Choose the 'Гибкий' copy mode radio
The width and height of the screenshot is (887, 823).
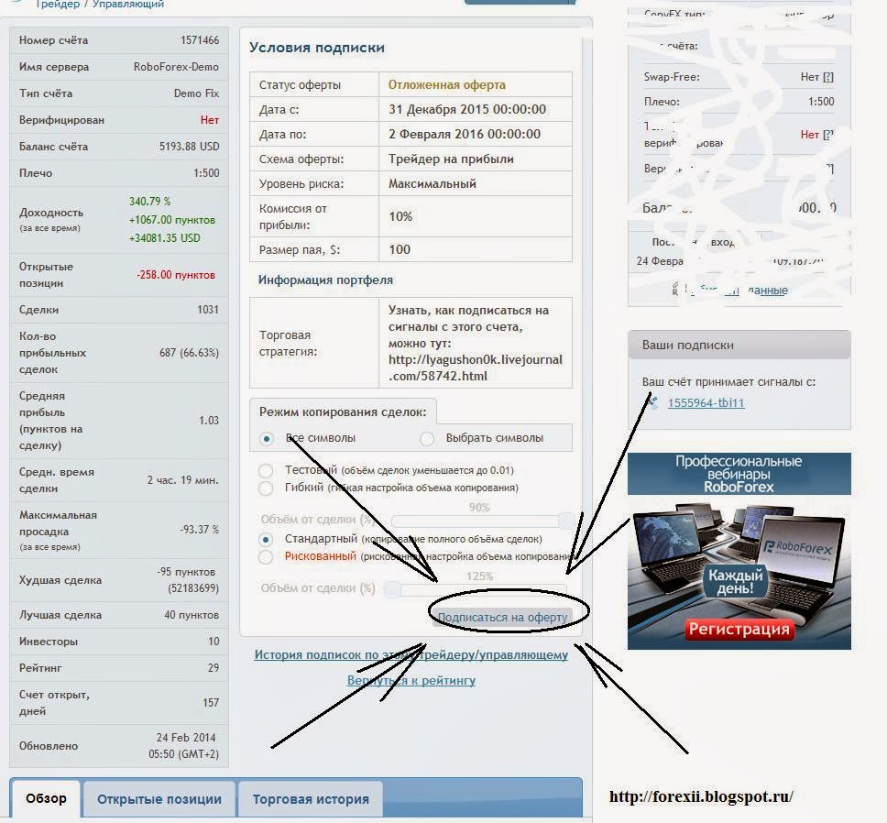click(266, 488)
